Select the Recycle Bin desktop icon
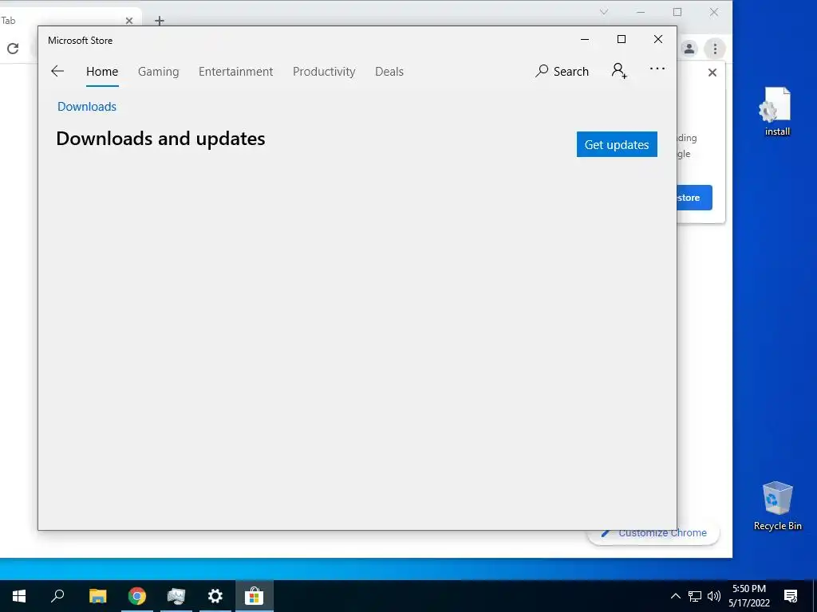This screenshot has height=612, width=817. [x=777, y=506]
